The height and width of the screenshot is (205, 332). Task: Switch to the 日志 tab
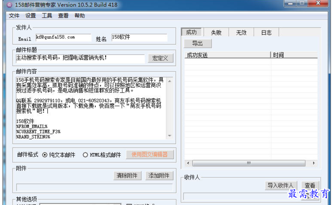pyautogui.click(x=266, y=33)
